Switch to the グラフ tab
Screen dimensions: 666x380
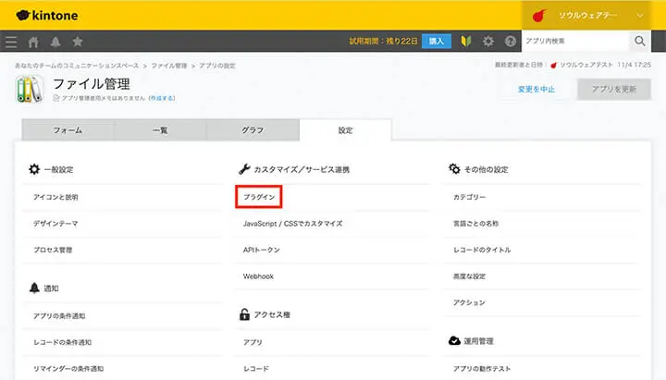click(253, 130)
